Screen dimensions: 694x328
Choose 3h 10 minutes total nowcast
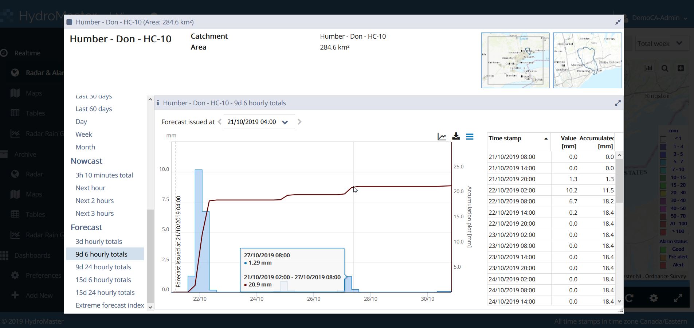click(x=104, y=175)
